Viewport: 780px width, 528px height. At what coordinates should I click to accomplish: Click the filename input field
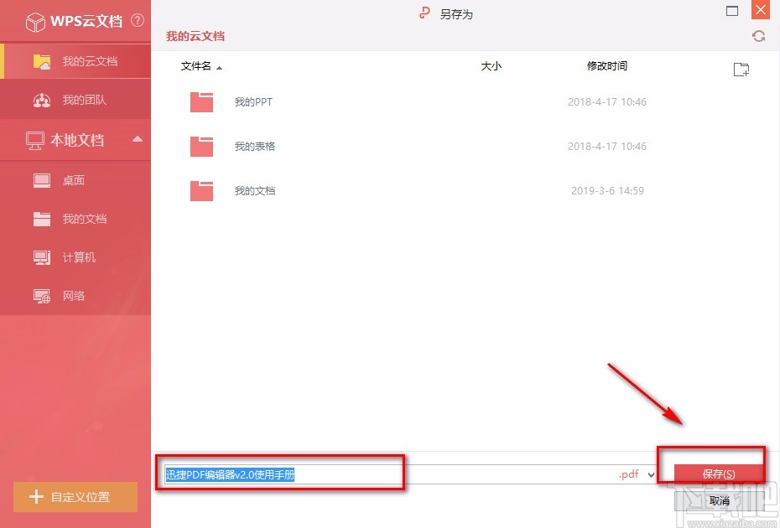(281, 474)
